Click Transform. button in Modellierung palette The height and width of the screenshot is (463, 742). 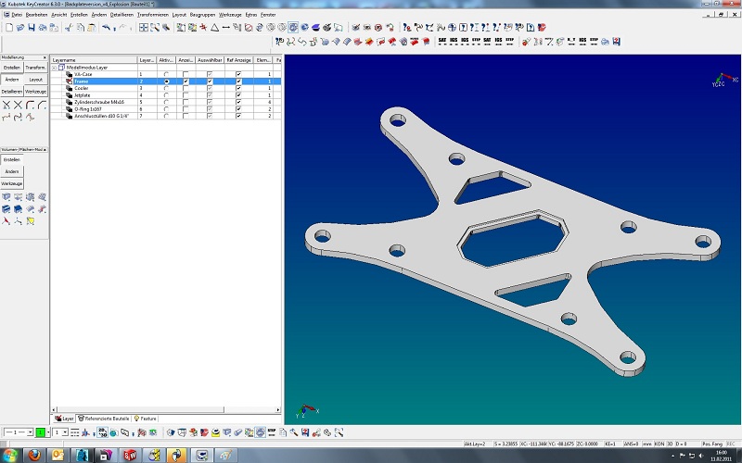click(35, 68)
